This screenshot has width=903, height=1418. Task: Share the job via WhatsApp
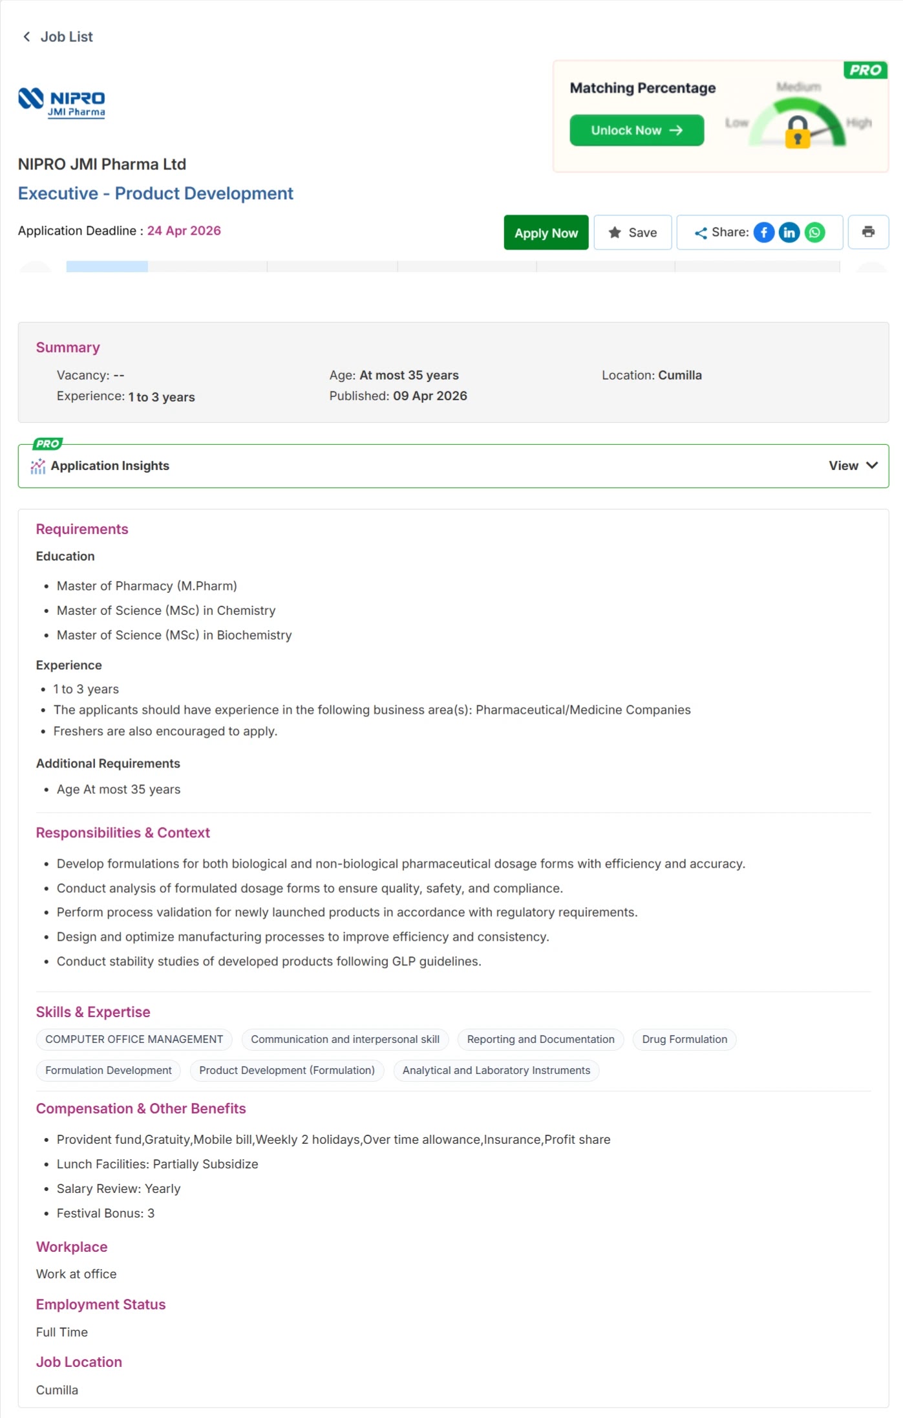point(814,233)
